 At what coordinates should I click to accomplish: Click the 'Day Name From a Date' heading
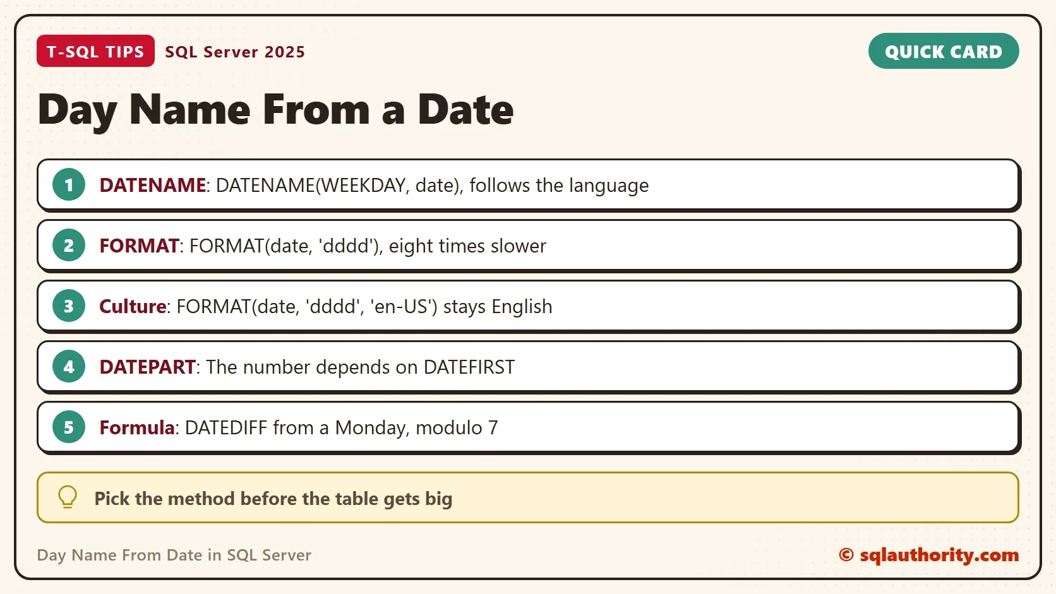click(x=276, y=110)
